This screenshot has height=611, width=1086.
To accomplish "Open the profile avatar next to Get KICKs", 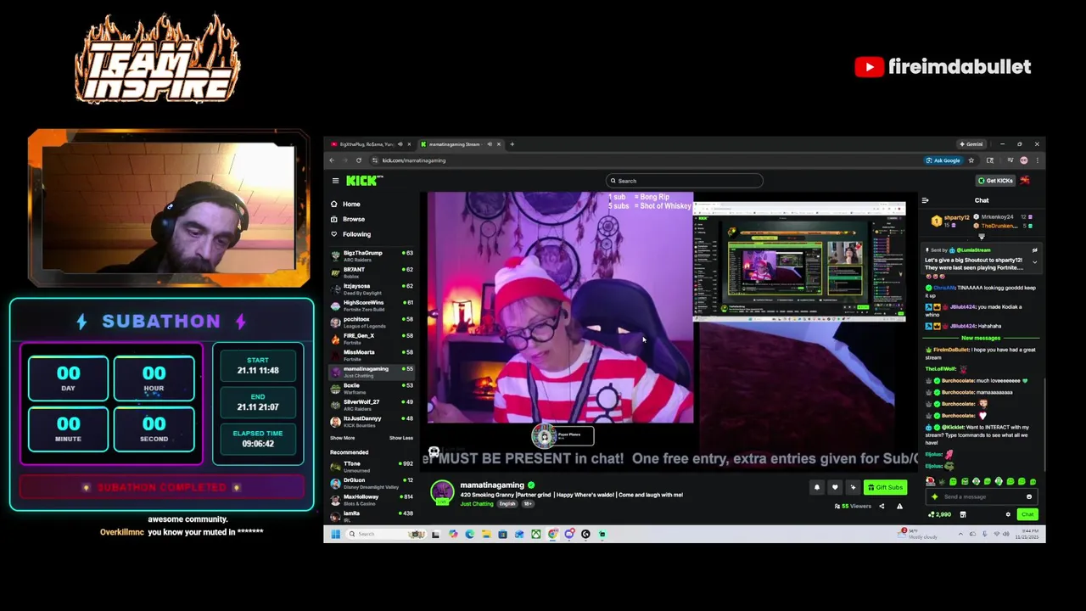I will pyautogui.click(x=1025, y=181).
